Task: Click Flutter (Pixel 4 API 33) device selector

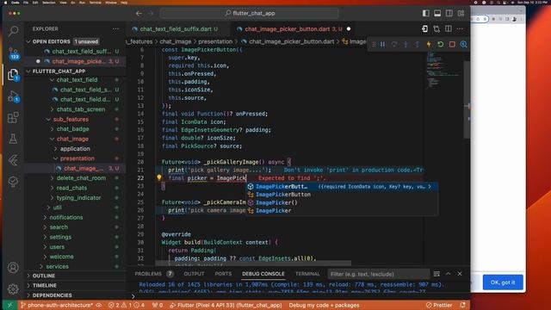Action: [x=226, y=305]
